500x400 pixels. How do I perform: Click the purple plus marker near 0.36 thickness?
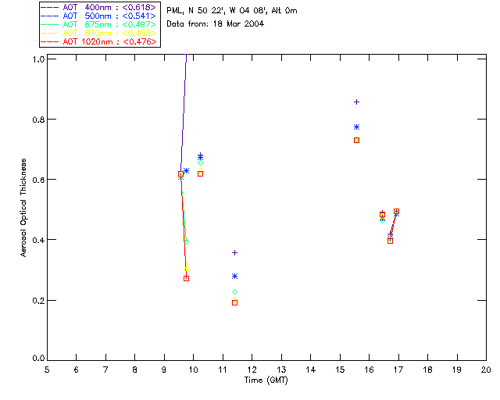[234, 253]
